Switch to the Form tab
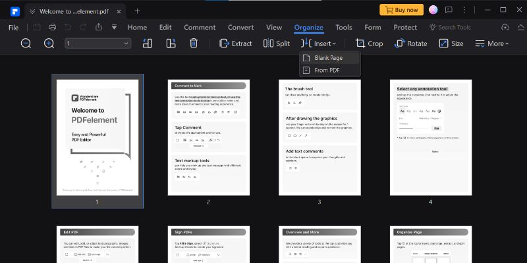The height and width of the screenshot is (263, 527). 373,27
